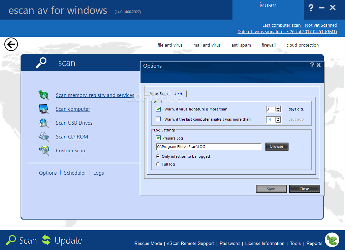345x250 pixels.
Task: Enable last computer analysis warning checkbox
Action: click(158, 119)
